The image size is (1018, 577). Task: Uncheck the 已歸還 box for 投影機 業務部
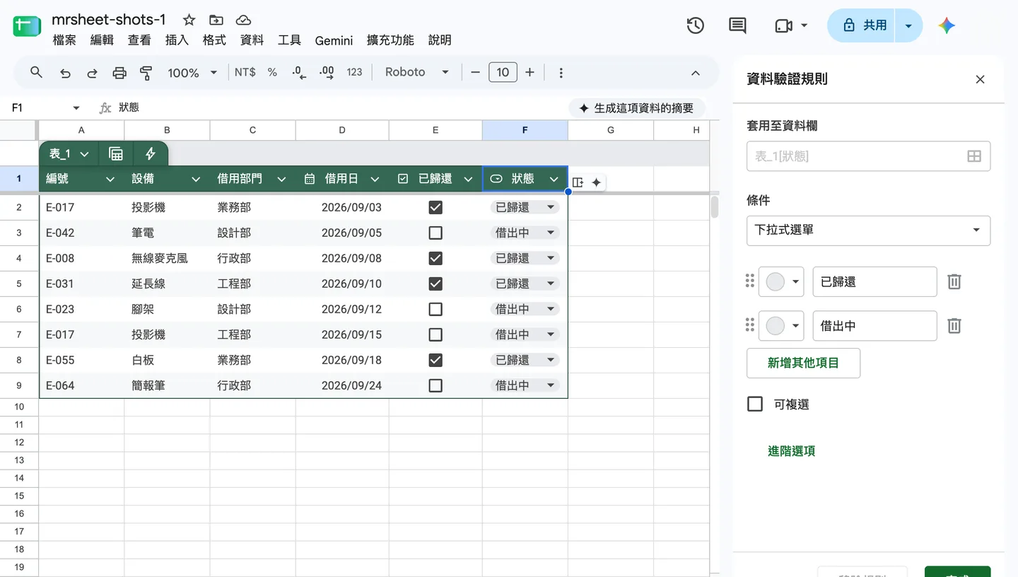coord(435,207)
